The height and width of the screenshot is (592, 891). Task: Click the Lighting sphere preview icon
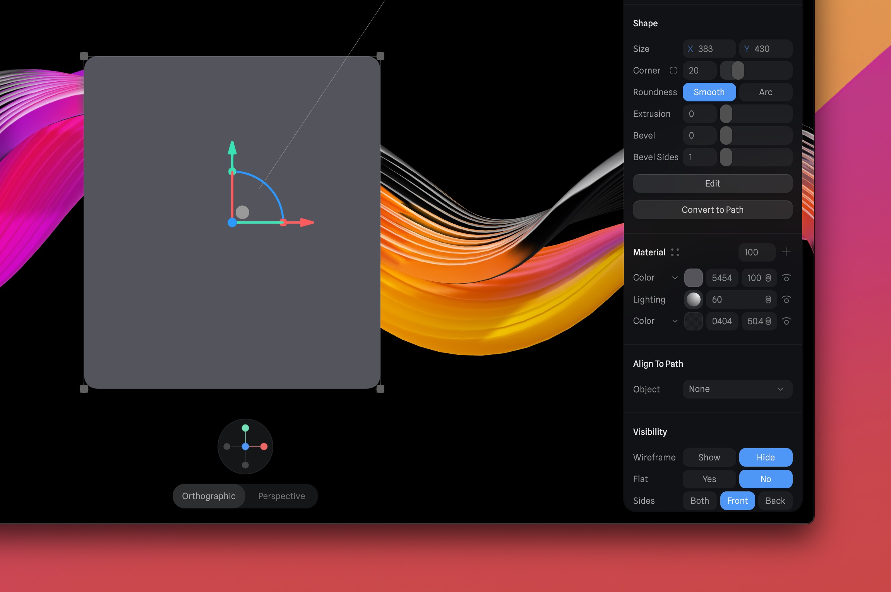(x=694, y=299)
